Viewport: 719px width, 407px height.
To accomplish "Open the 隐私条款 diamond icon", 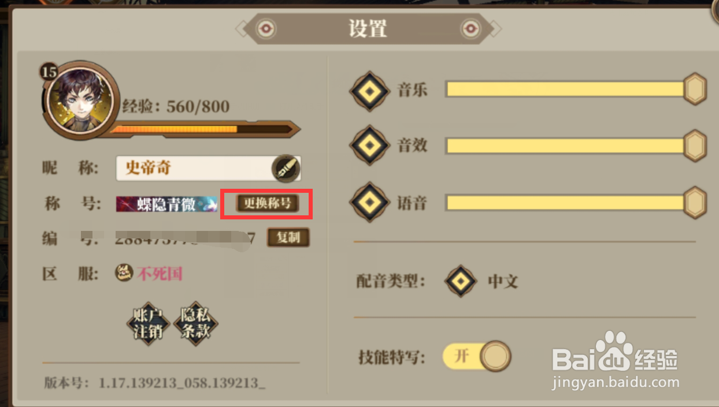I will pos(195,323).
